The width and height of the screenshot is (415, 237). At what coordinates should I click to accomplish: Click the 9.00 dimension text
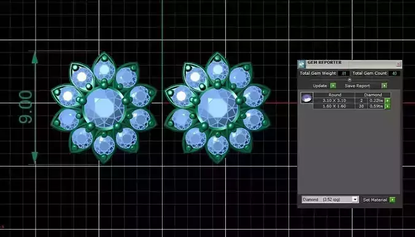click(x=25, y=107)
